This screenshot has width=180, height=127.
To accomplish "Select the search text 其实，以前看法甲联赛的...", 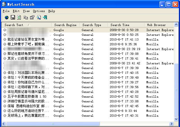I will click(28, 58).
